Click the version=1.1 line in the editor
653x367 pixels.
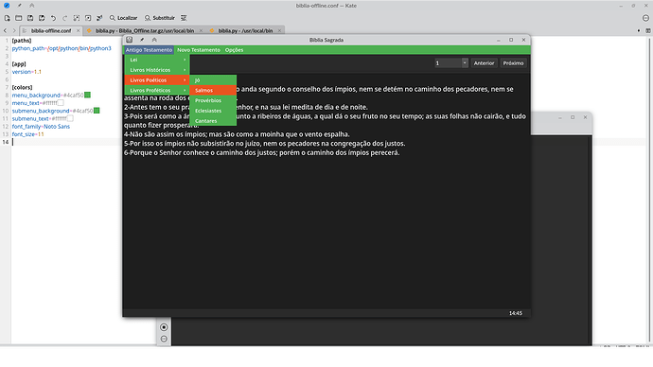coord(26,72)
